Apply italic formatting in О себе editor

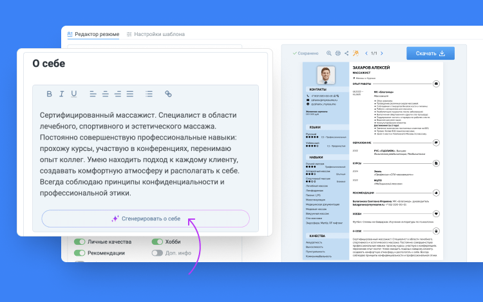(x=62, y=94)
